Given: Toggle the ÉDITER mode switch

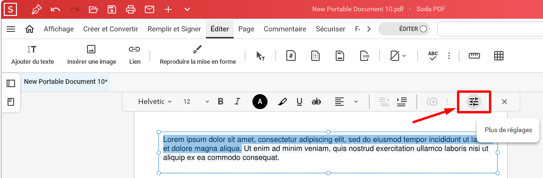Looking at the screenshot, I should point(404,29).
